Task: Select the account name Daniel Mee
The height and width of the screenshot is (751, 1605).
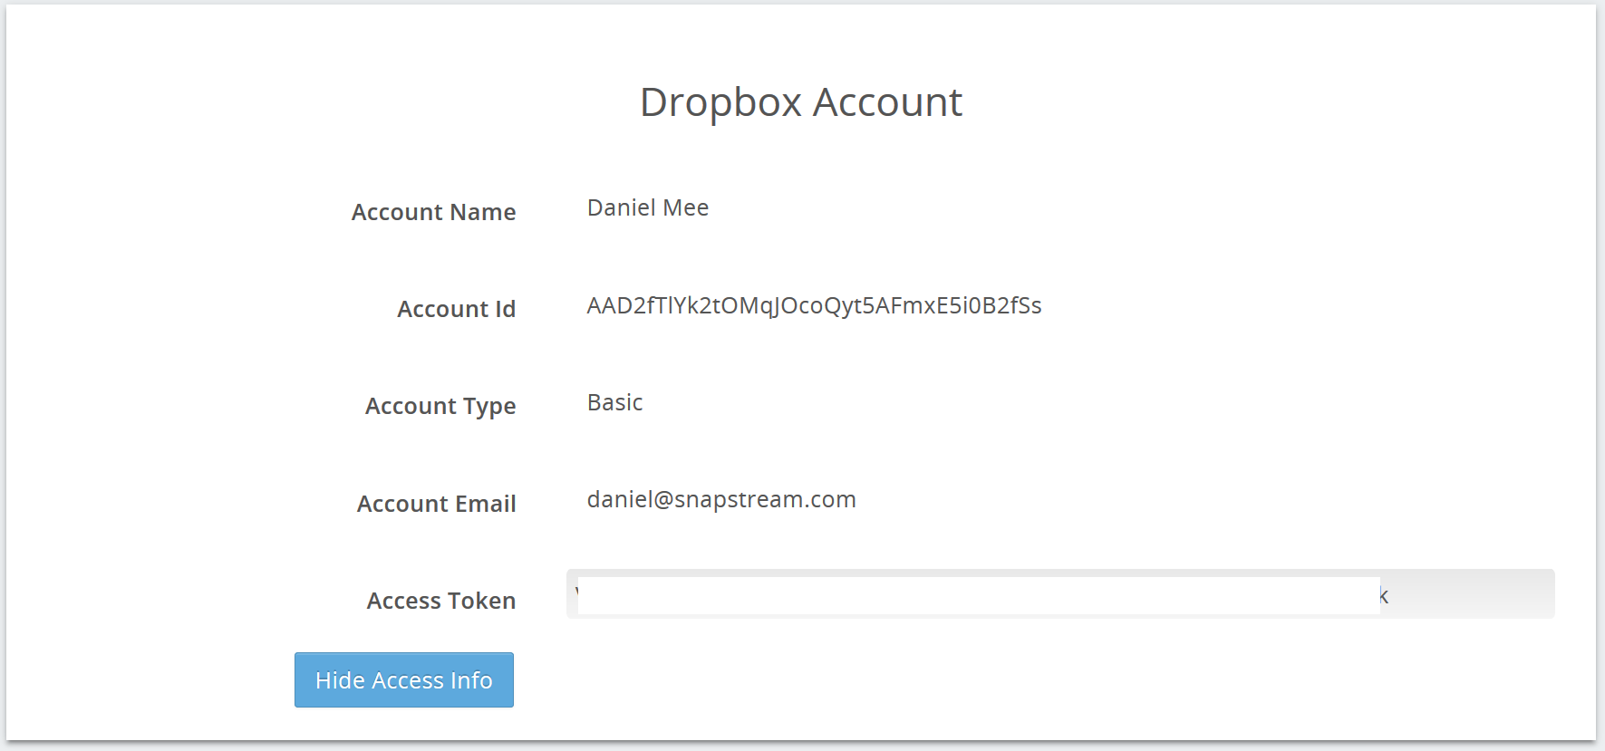Action: 648,207
